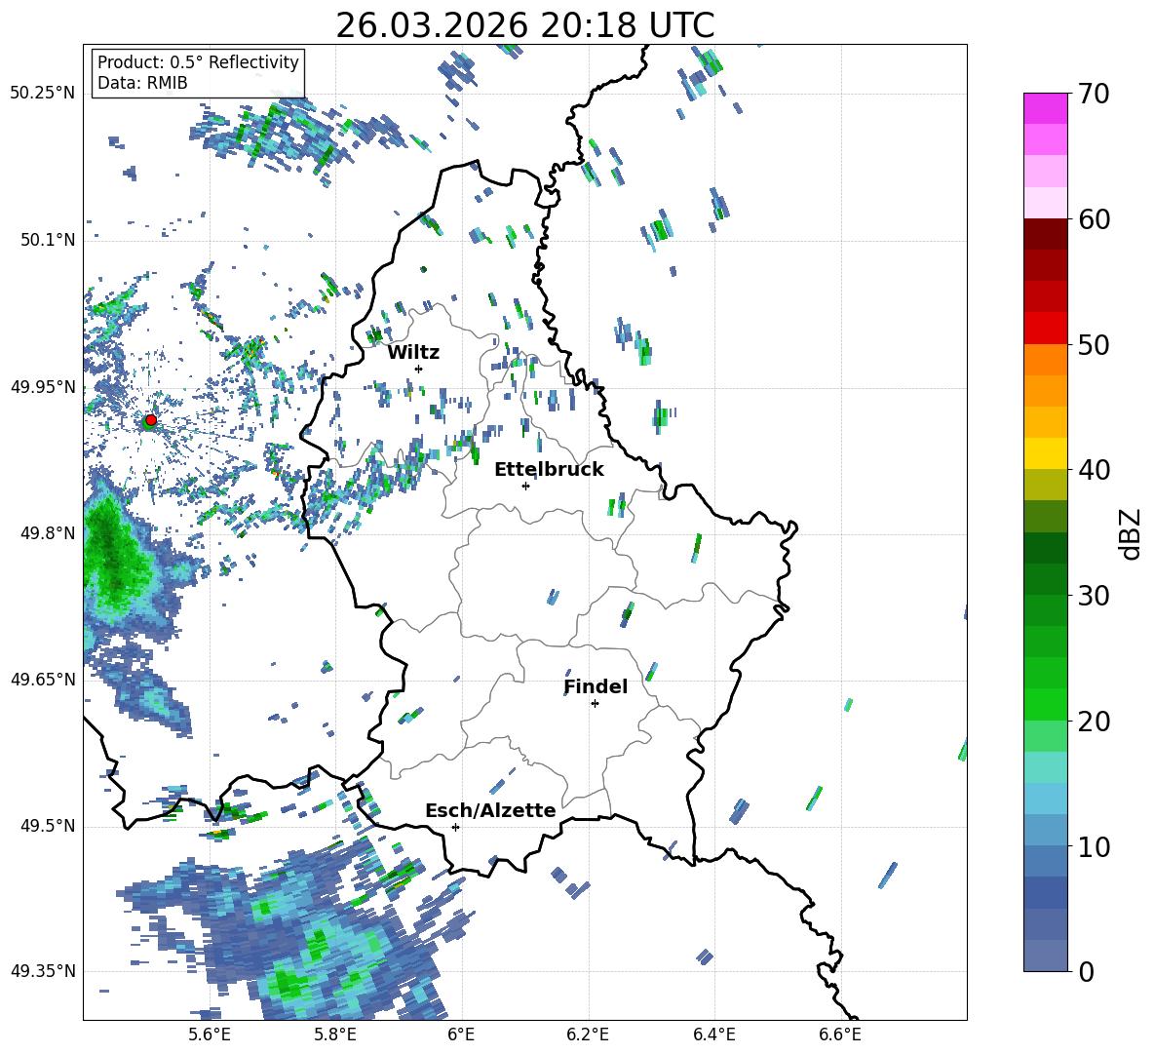Click the 5.8°E longitude label
This screenshot has height=1054, width=1154.
click(x=335, y=1034)
